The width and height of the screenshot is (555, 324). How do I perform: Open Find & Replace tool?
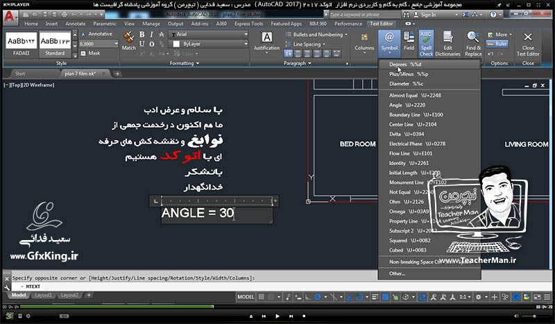[473, 44]
